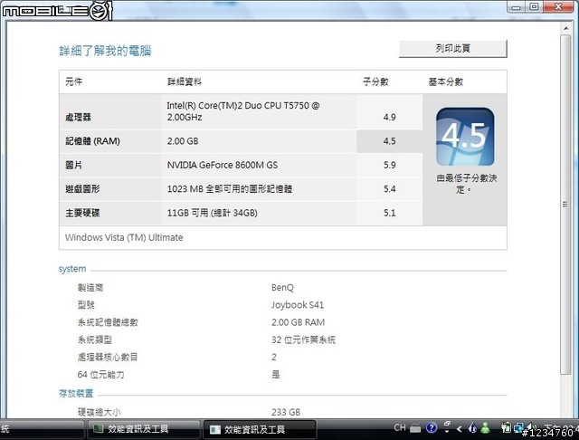The height and width of the screenshot is (440, 579).
Task: Click the 子分數 column header
Action: [x=375, y=81]
